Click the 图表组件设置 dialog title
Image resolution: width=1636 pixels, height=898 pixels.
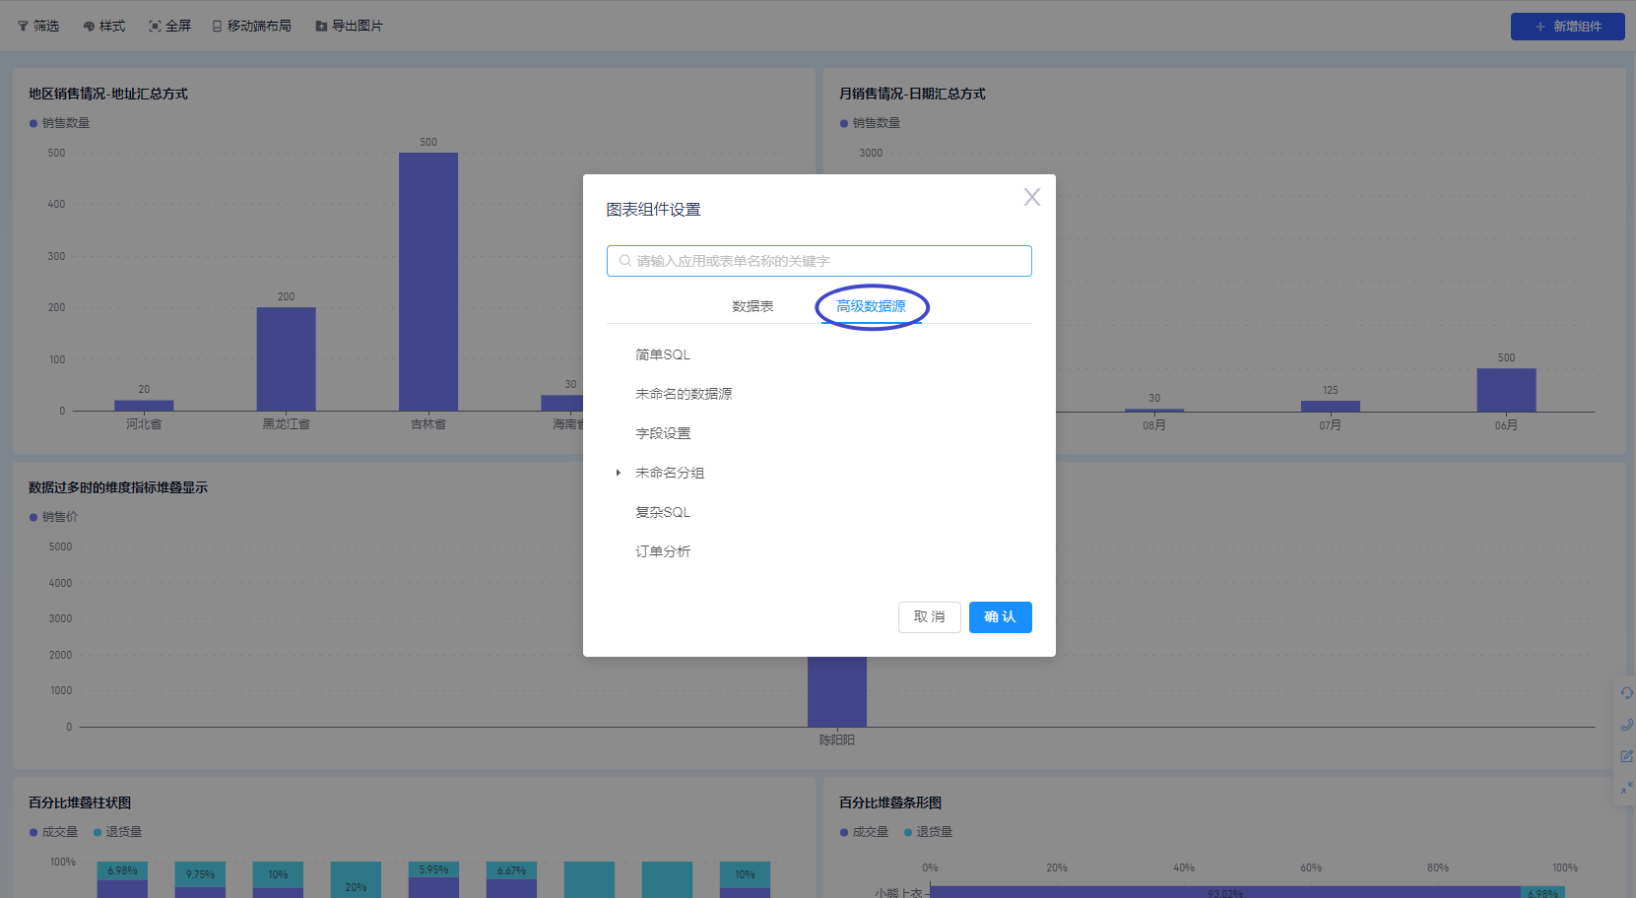tap(653, 210)
